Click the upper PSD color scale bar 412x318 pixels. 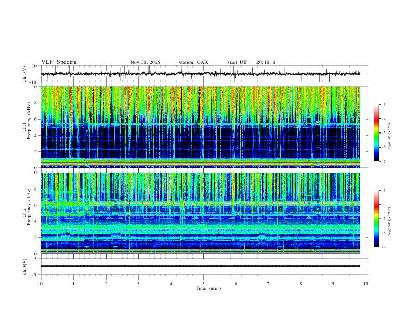coord(376,133)
